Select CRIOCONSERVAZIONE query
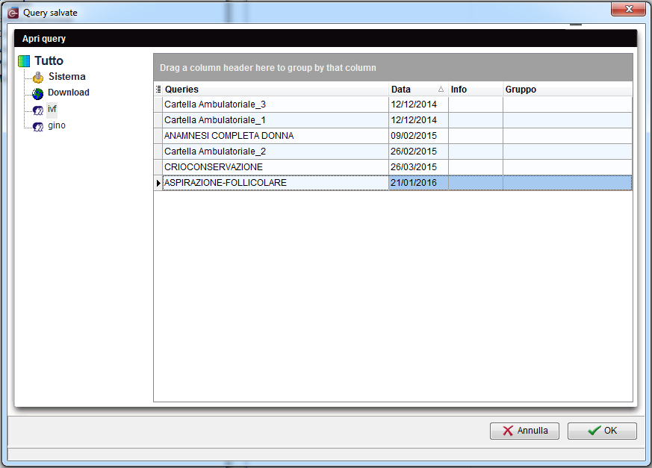The image size is (652, 468). (x=276, y=167)
